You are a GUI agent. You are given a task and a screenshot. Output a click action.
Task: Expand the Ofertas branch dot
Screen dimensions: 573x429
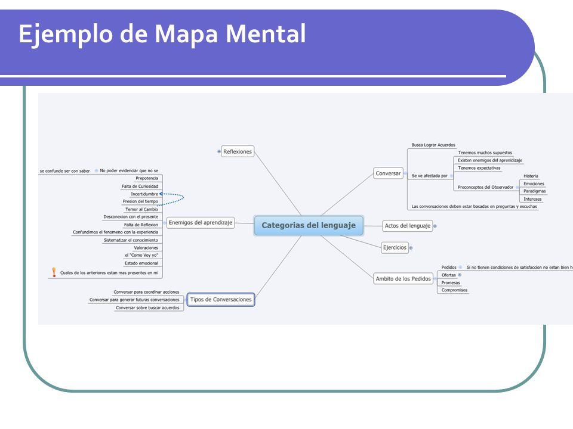(460, 275)
